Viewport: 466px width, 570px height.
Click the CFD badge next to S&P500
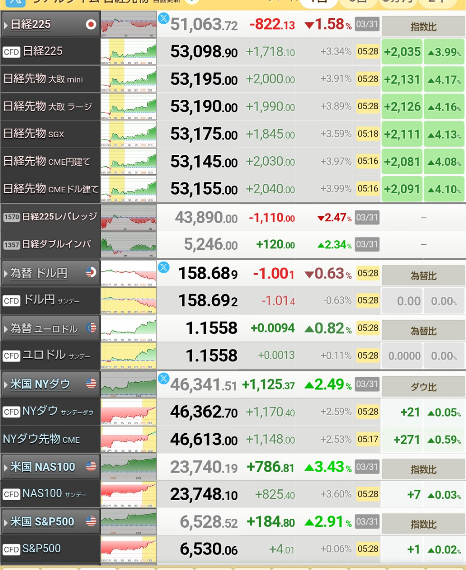[11, 550]
